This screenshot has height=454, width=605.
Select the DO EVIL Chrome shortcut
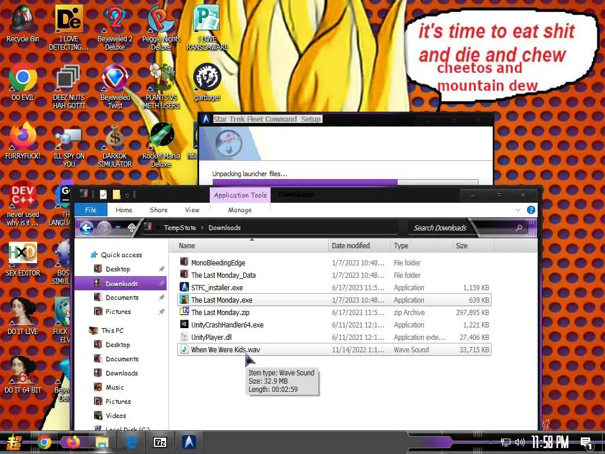(23, 83)
